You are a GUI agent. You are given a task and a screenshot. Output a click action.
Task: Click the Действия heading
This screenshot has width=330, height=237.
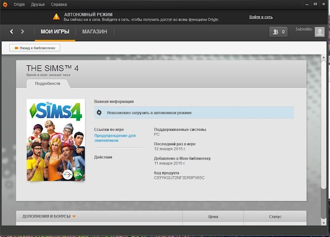click(x=103, y=157)
